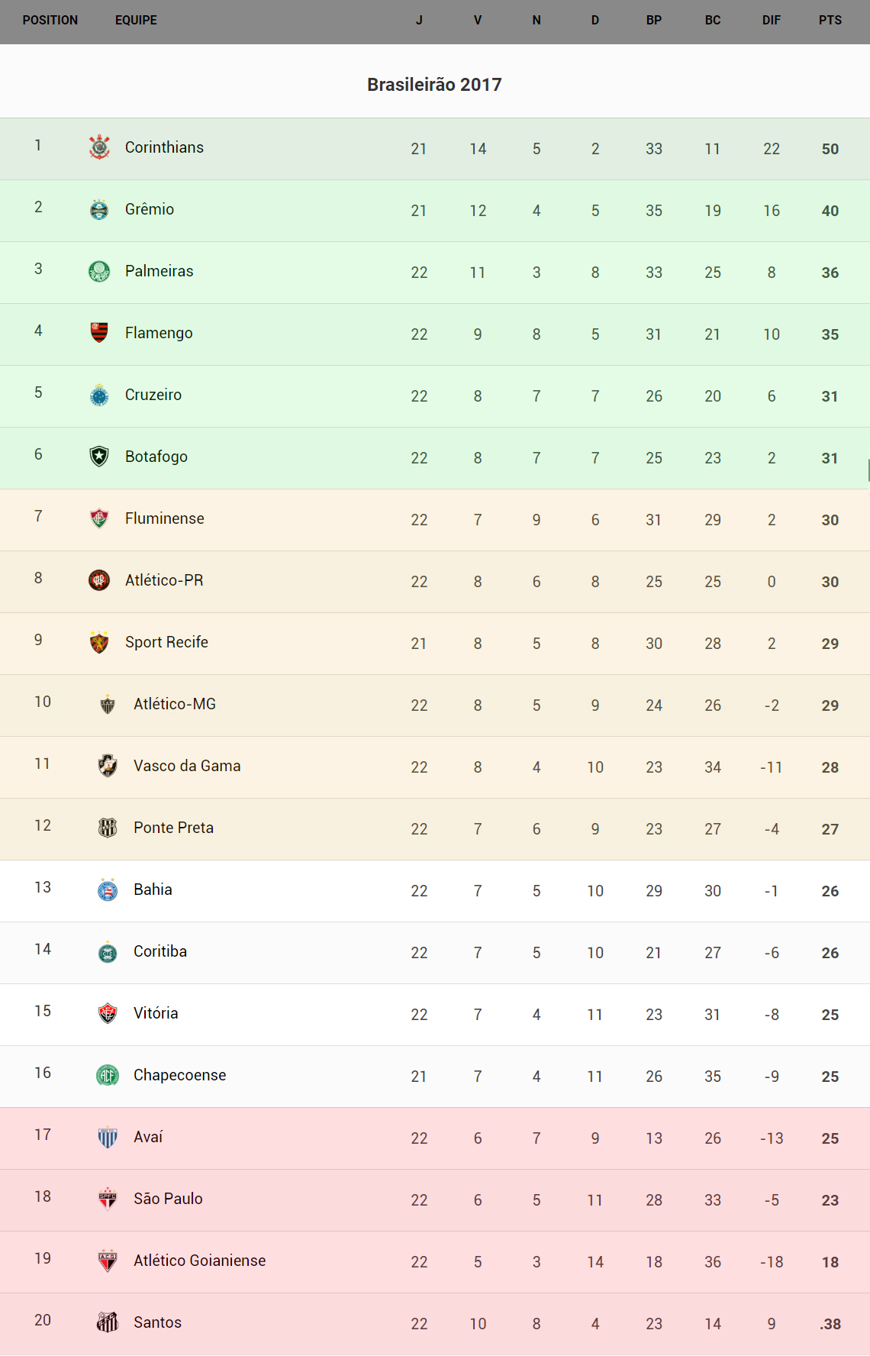Open the Cruzeiro blue star crest
This screenshot has height=1356, width=870.
[x=99, y=395]
